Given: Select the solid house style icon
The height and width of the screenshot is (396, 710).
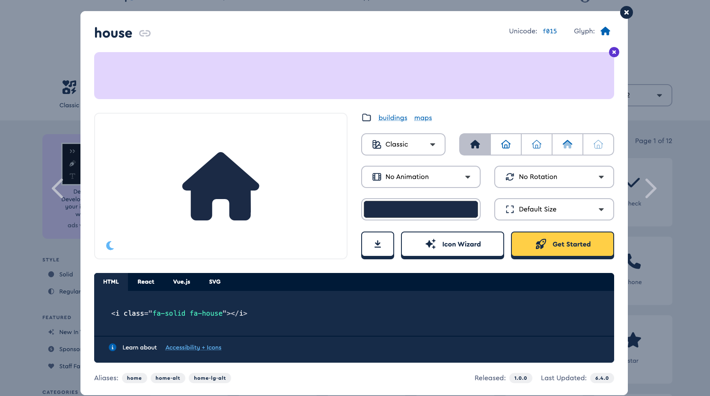Looking at the screenshot, I should tap(475, 144).
